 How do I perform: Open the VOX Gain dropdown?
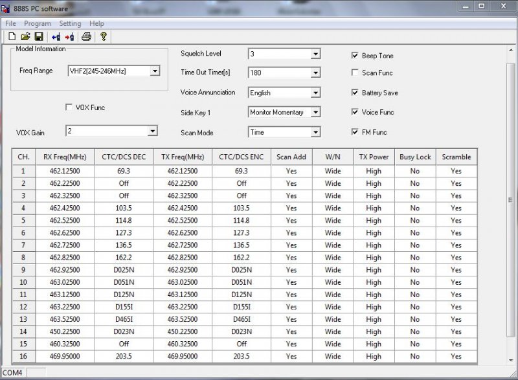pyautogui.click(x=152, y=131)
